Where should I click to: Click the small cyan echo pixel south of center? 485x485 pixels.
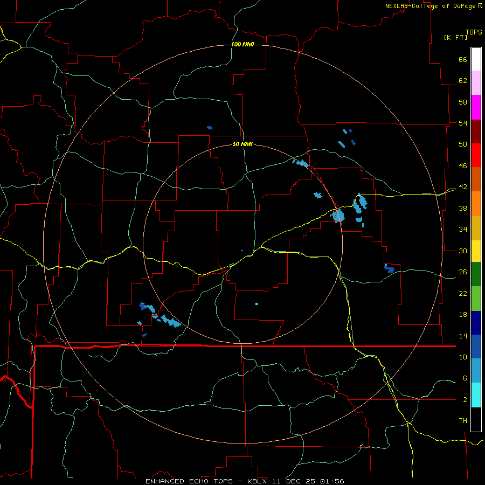[257, 304]
